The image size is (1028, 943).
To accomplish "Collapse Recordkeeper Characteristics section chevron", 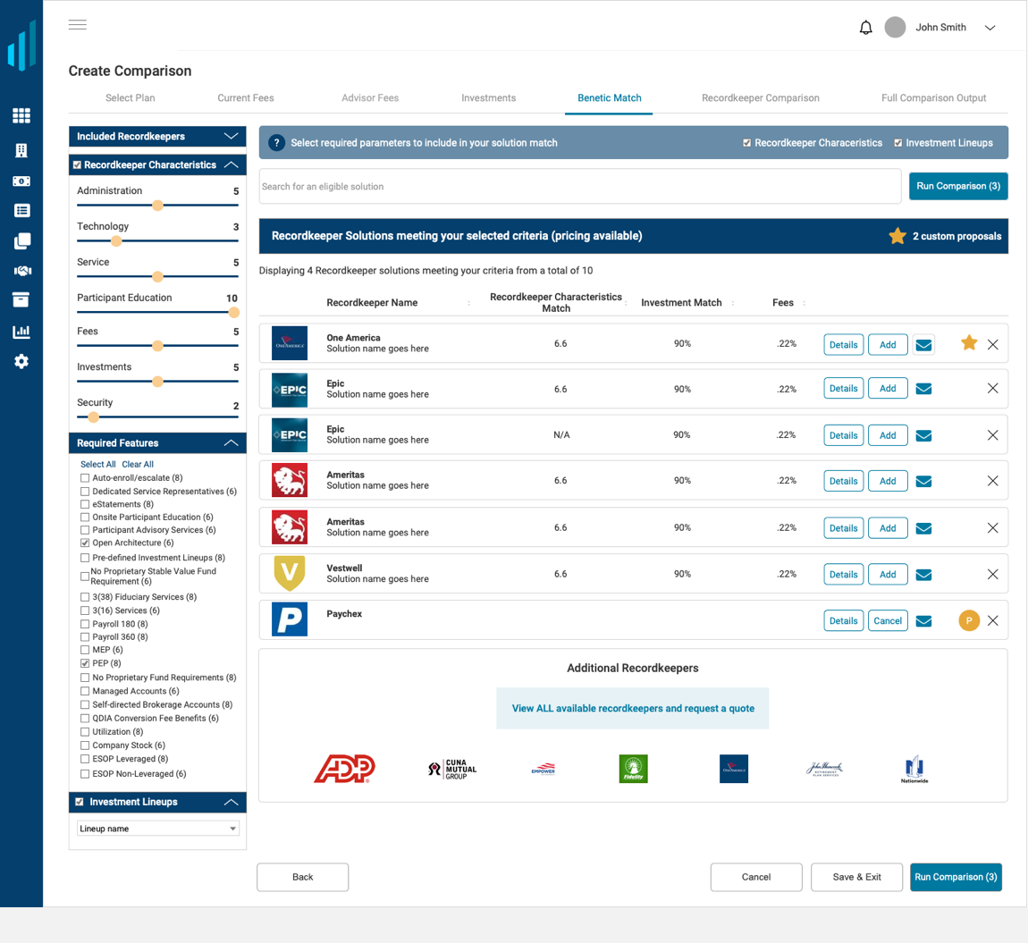I will pyautogui.click(x=231, y=164).
